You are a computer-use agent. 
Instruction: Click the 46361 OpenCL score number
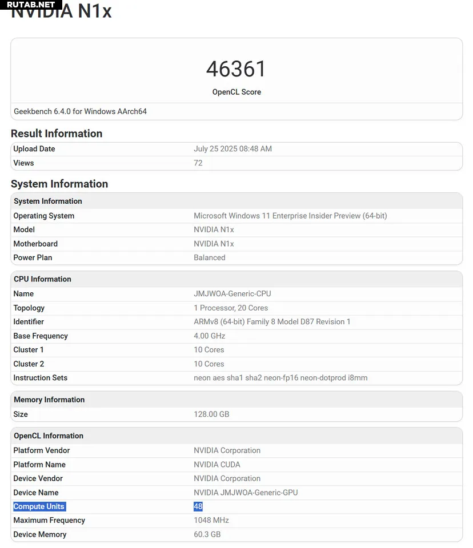[236, 69]
